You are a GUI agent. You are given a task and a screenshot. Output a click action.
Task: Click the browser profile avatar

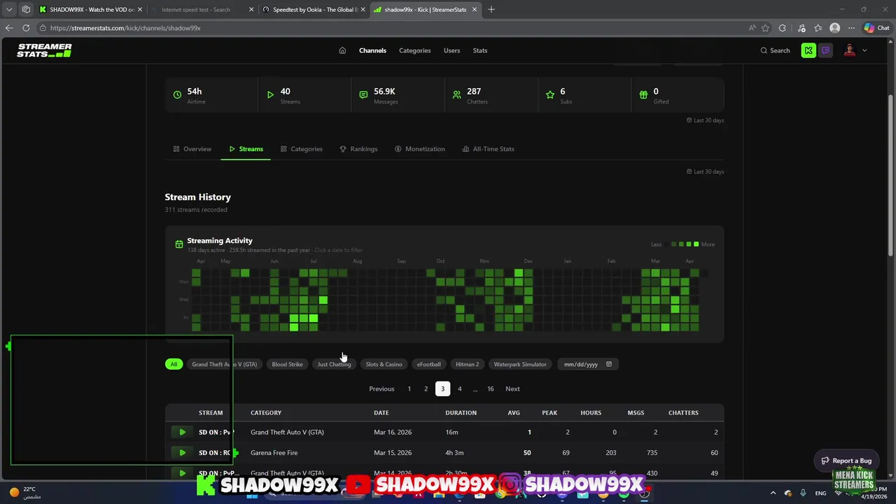click(x=834, y=28)
